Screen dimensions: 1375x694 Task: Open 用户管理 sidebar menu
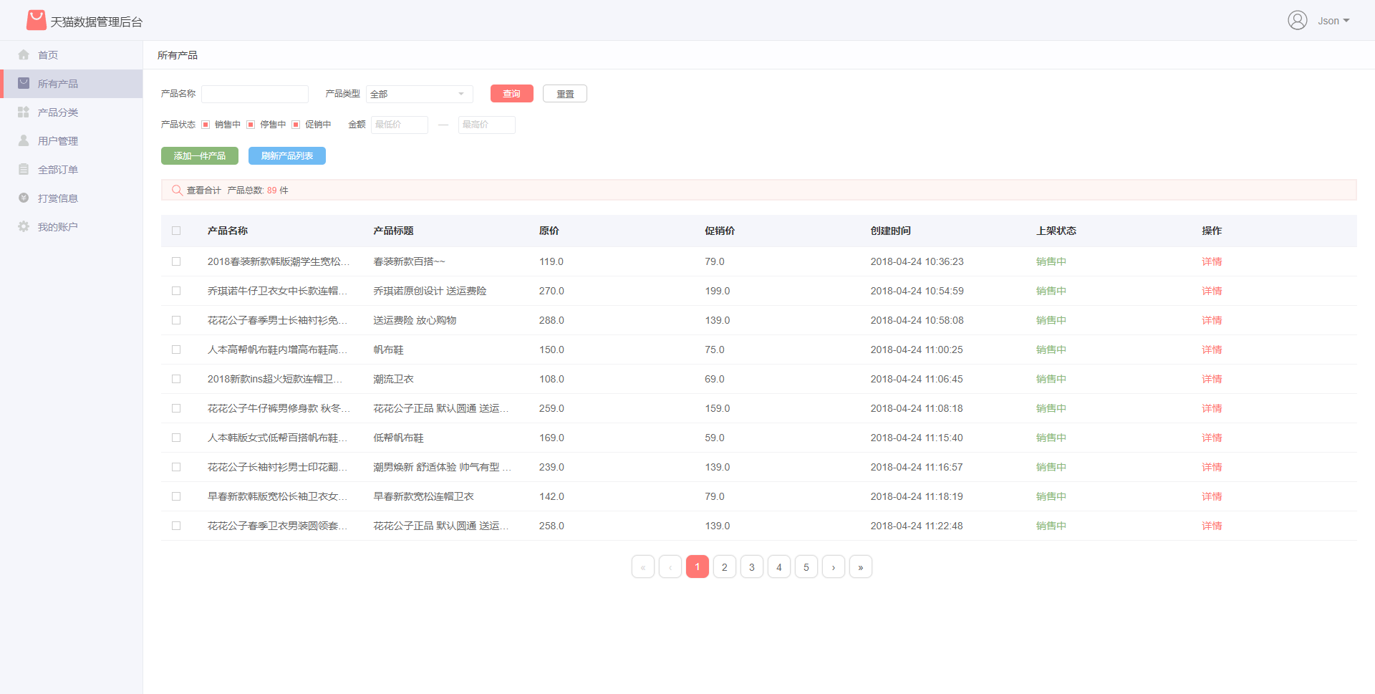point(72,141)
